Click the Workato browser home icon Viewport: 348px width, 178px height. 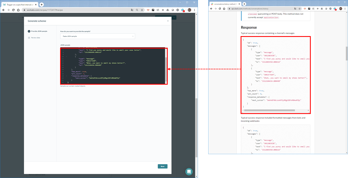pos(18,10)
